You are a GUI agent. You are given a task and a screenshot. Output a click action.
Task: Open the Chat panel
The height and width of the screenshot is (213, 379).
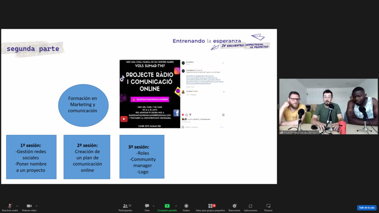(147, 206)
